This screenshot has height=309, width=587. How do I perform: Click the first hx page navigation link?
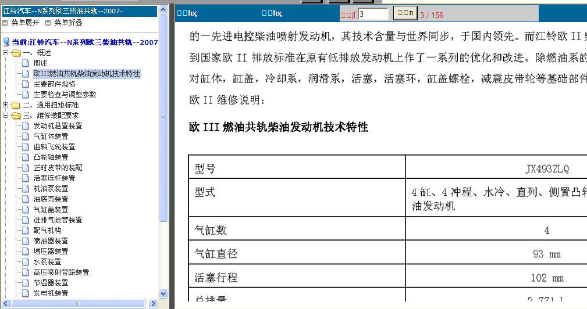click(x=187, y=13)
